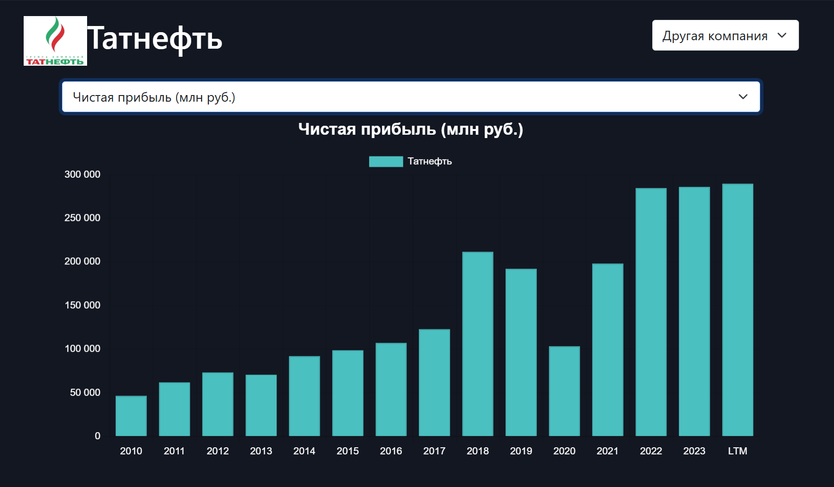Select the 2012 bar in chart

(218, 404)
